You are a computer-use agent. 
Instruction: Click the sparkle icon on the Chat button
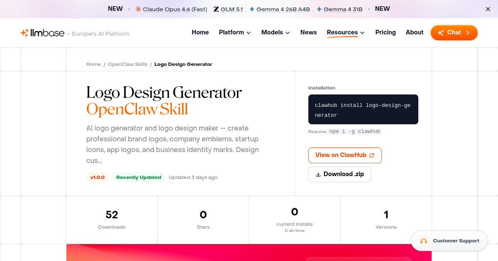pos(441,32)
